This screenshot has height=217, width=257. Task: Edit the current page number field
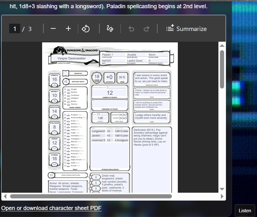point(14,29)
